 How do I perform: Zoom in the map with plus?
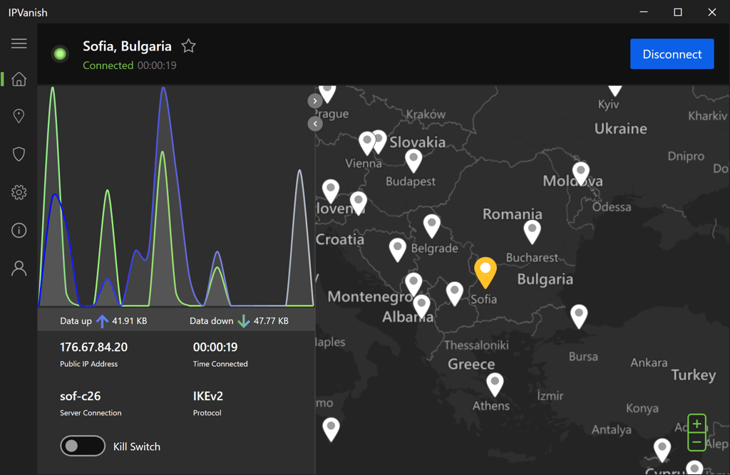coord(697,424)
